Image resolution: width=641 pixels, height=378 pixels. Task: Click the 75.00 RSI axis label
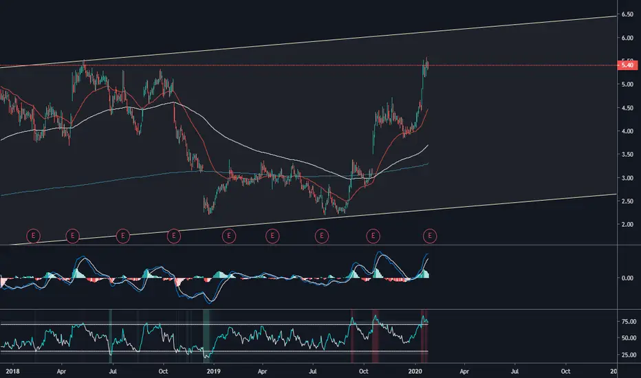(x=629, y=322)
